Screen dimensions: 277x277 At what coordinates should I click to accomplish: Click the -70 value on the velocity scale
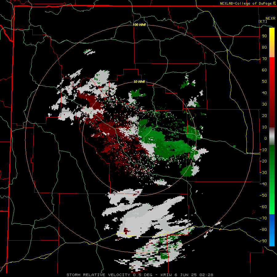tap(263, 218)
